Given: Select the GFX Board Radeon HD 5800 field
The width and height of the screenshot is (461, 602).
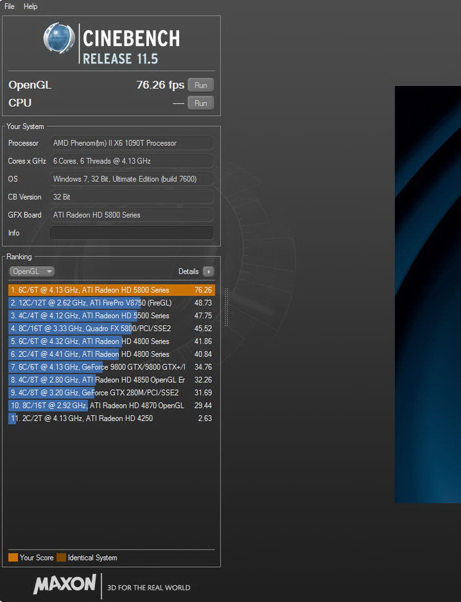Looking at the screenshot, I should (x=132, y=215).
